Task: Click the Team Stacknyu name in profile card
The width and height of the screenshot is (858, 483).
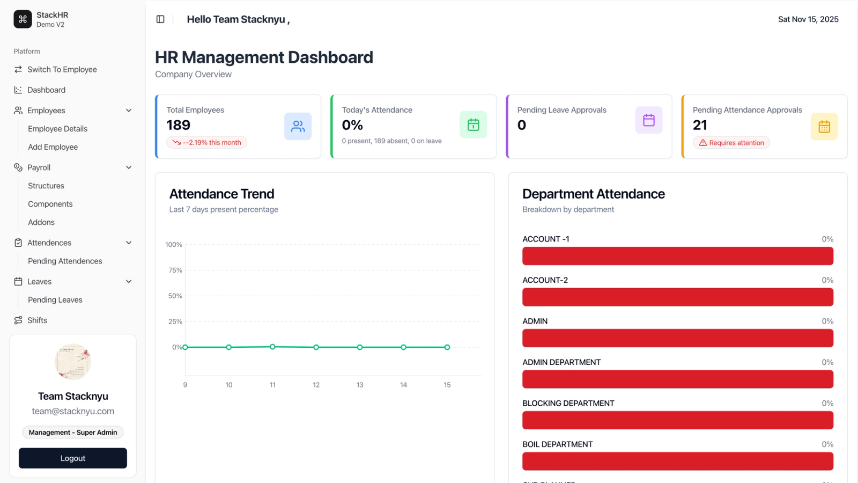Action: click(x=73, y=396)
